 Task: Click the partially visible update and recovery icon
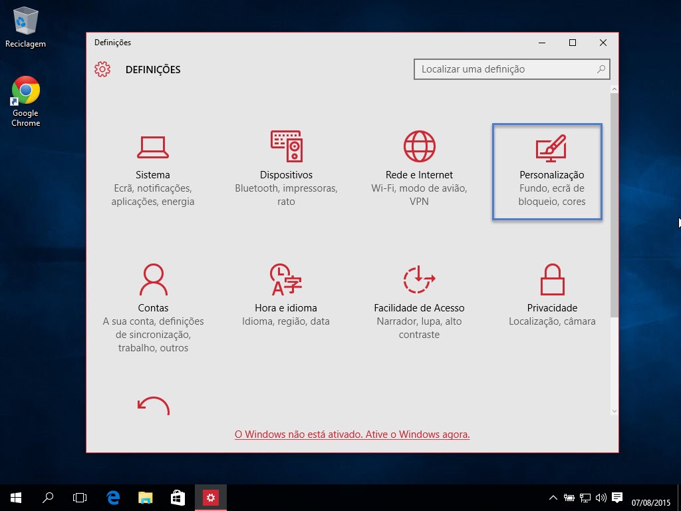pyautogui.click(x=153, y=406)
